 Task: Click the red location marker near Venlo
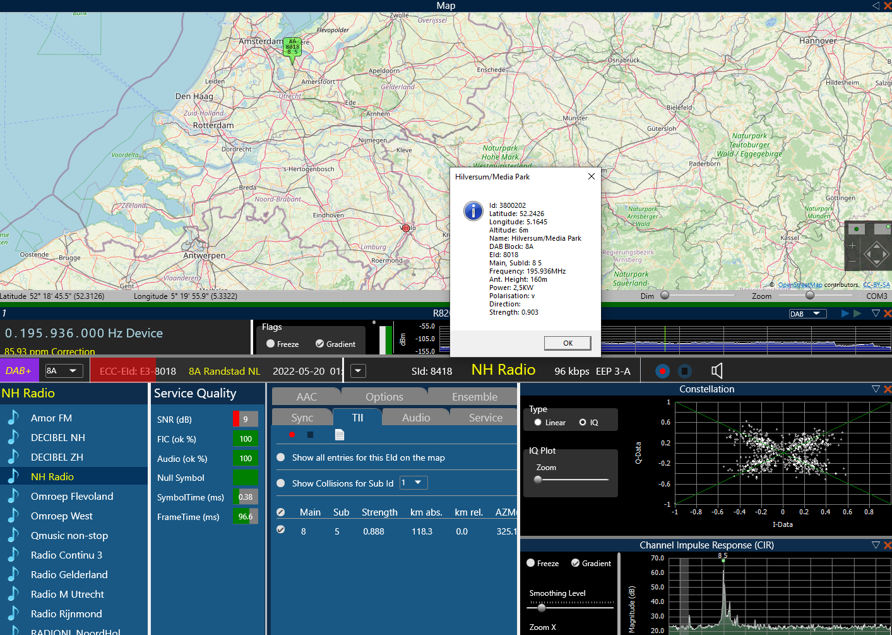(x=405, y=227)
